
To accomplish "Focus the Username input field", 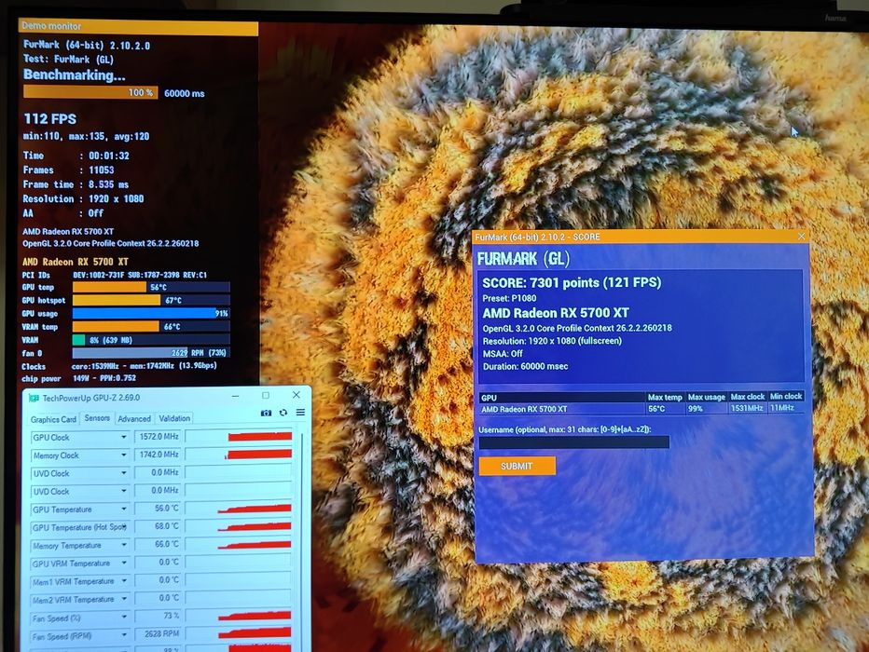I will coord(573,441).
